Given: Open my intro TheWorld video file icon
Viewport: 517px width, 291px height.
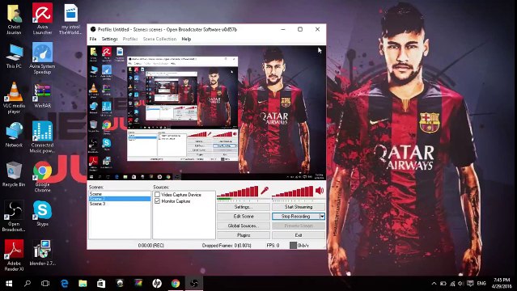Looking at the screenshot, I should point(70,19).
